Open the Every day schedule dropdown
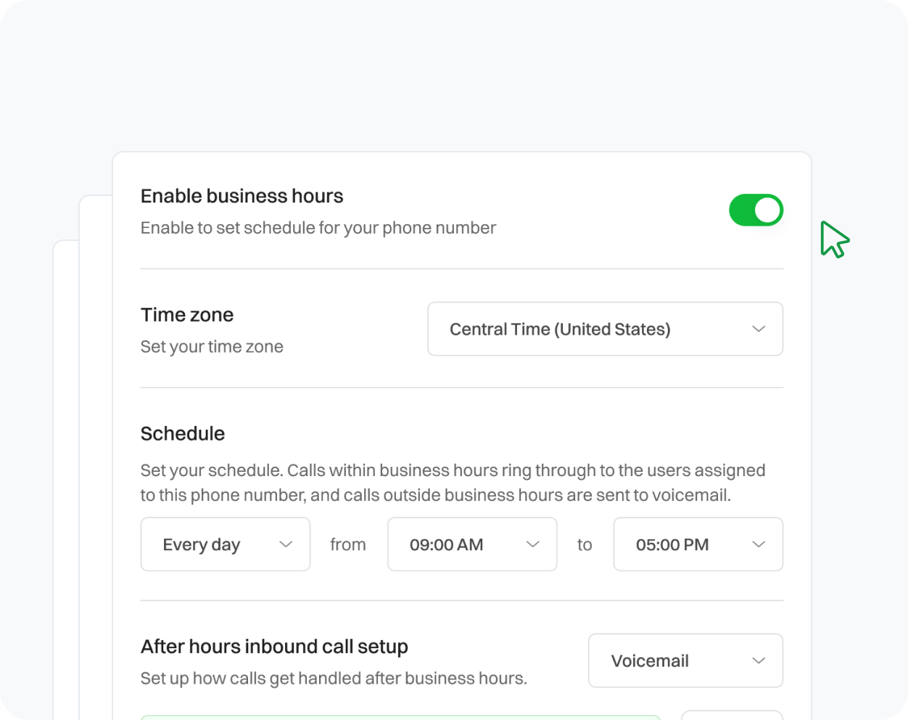This screenshot has width=908, height=720. tap(225, 544)
